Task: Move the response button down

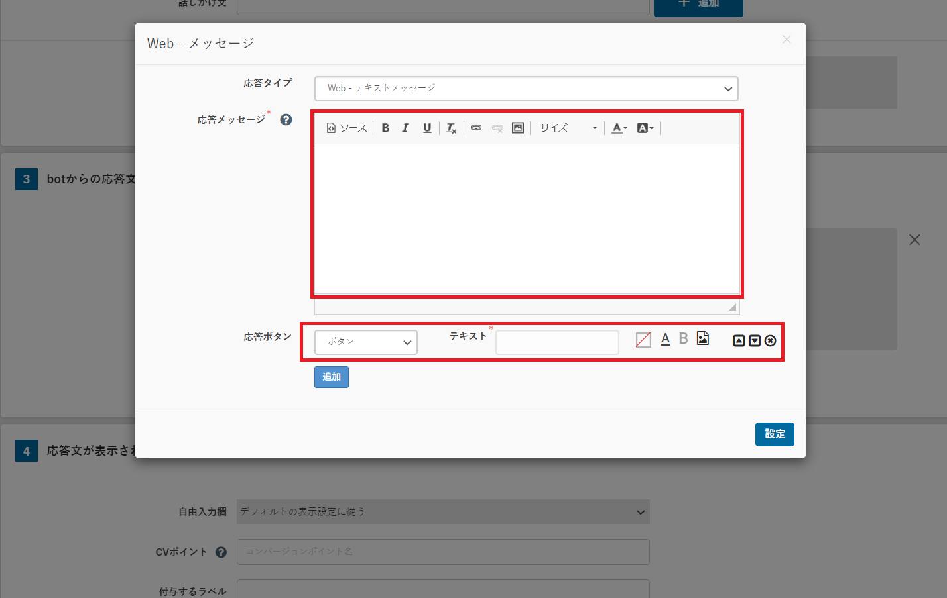Action: (x=755, y=340)
